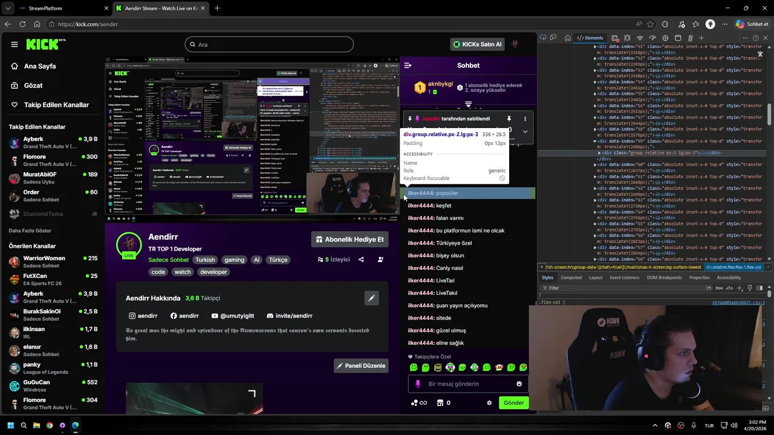Click the Turkish tag

click(205, 260)
